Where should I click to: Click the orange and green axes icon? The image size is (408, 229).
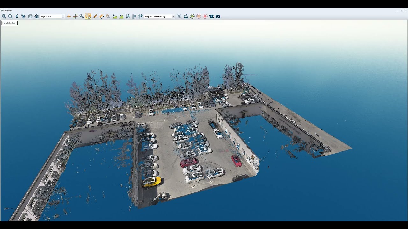point(75,17)
